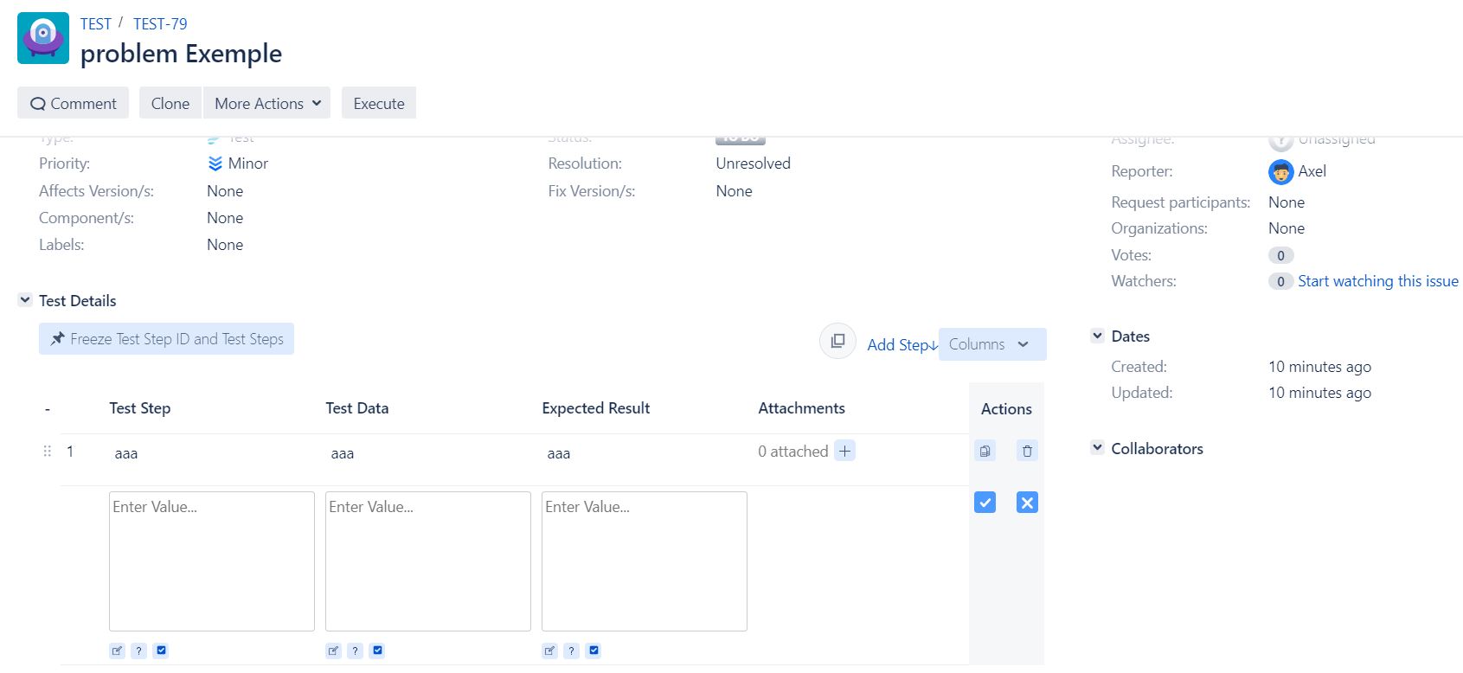Toggle the checkbox under the Test Step field

pyautogui.click(x=161, y=651)
